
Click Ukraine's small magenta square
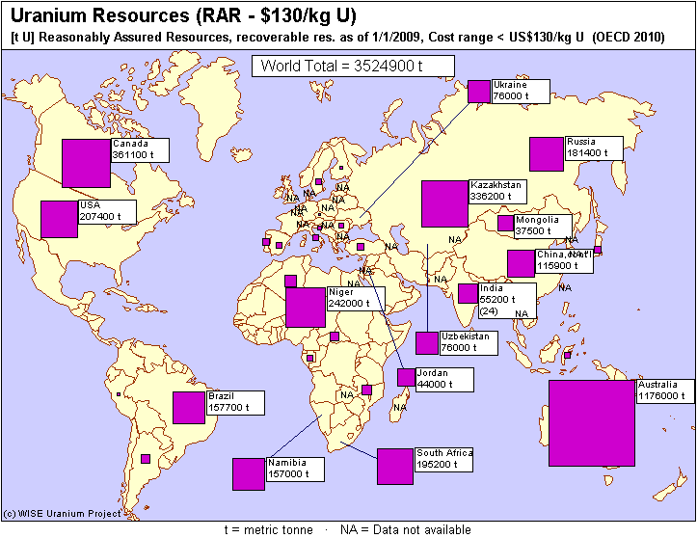coord(478,91)
